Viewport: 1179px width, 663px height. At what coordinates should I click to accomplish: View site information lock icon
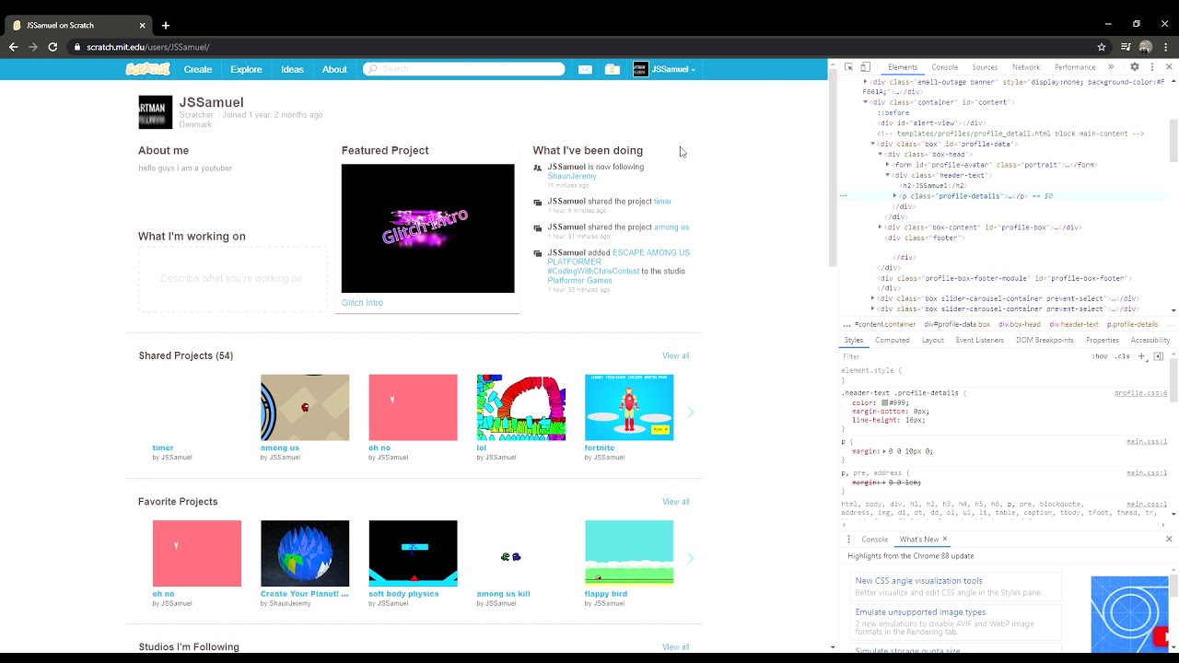click(77, 47)
